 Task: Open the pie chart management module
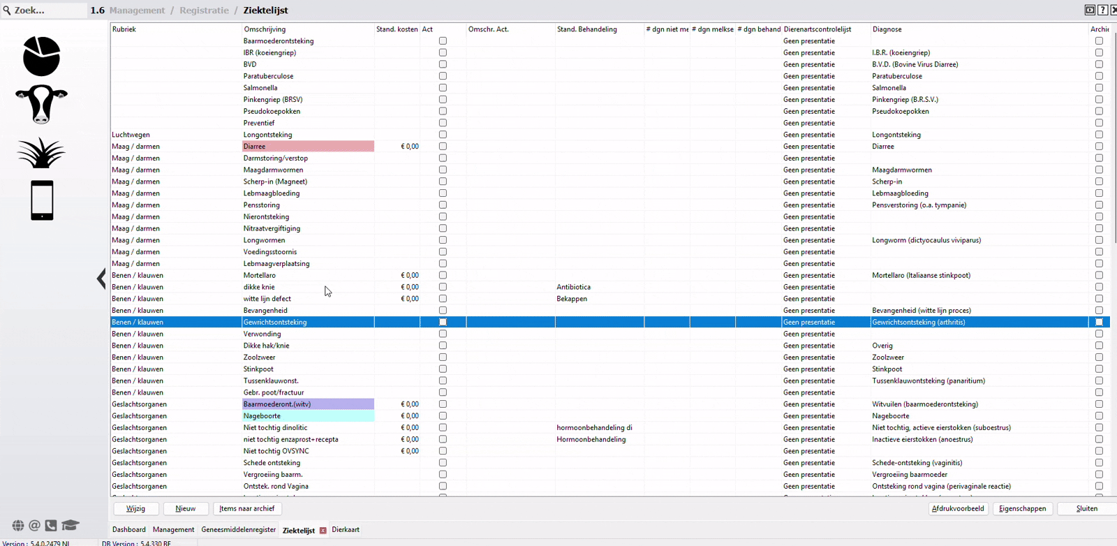coord(41,57)
